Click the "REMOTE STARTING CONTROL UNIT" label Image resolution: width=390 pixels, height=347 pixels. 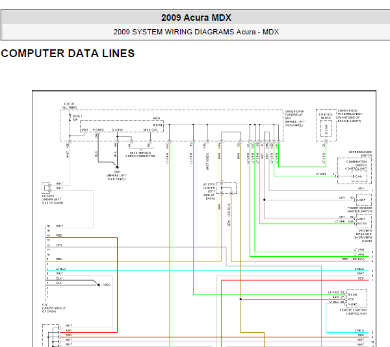354,312
